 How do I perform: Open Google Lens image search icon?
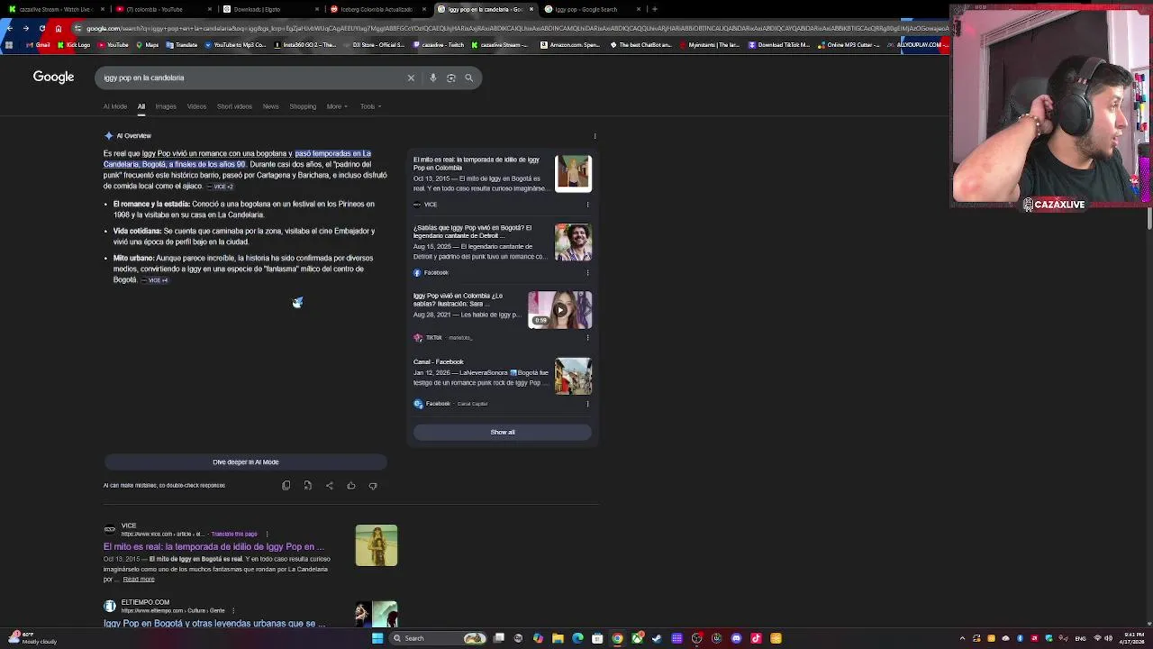tap(451, 78)
